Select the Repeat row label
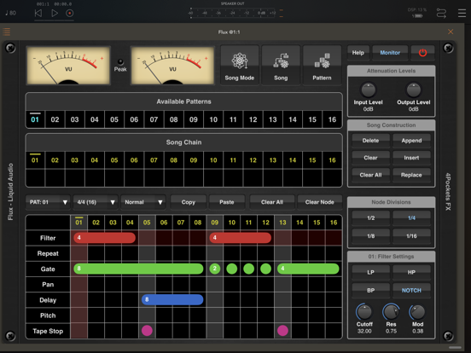The height and width of the screenshot is (353, 471). [x=48, y=253]
